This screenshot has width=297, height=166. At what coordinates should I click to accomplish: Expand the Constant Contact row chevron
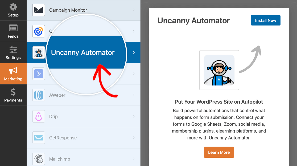(134, 31)
